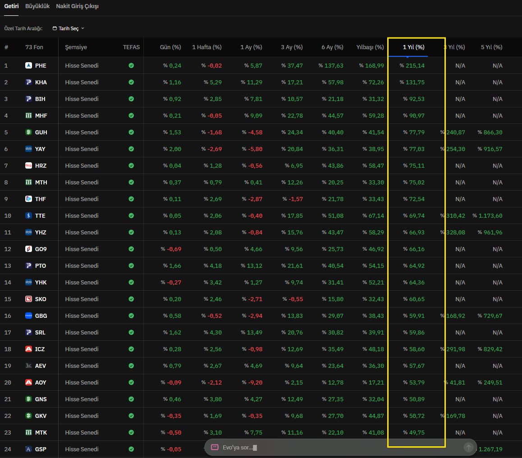This screenshot has height=458, width=522.
Task: Click the Evo chat assistant icon
Action: 215,447
